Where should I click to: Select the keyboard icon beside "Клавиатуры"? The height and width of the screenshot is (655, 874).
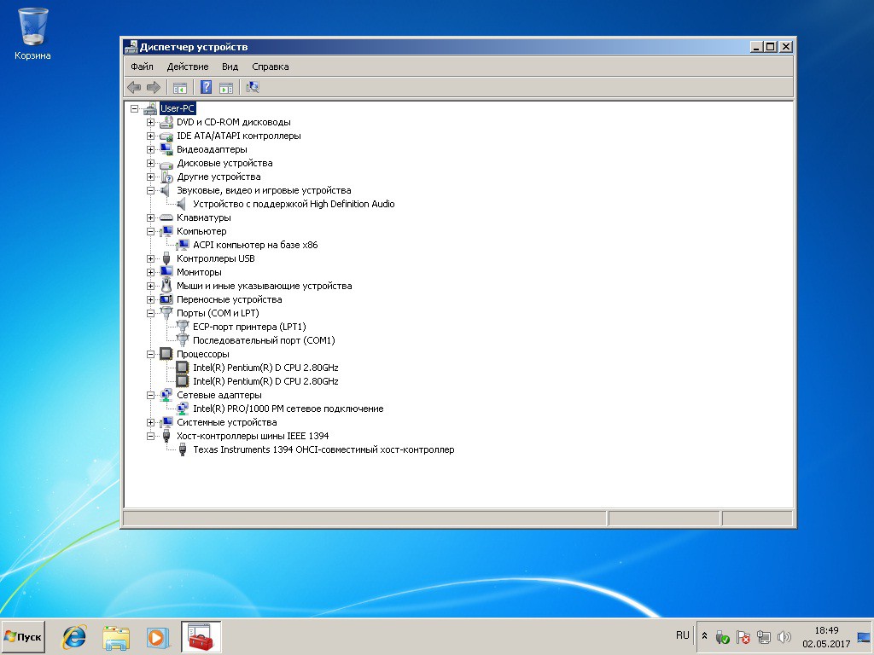coord(166,217)
